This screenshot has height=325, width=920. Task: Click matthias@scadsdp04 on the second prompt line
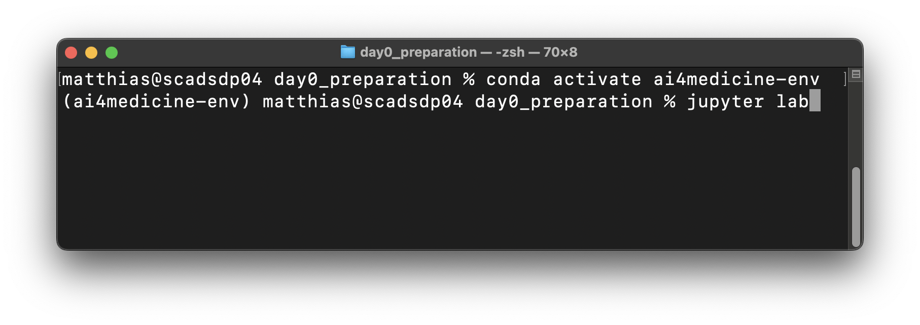363,102
